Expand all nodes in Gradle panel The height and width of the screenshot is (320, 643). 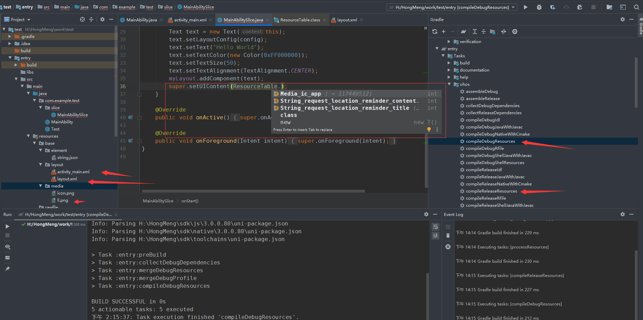475,32
